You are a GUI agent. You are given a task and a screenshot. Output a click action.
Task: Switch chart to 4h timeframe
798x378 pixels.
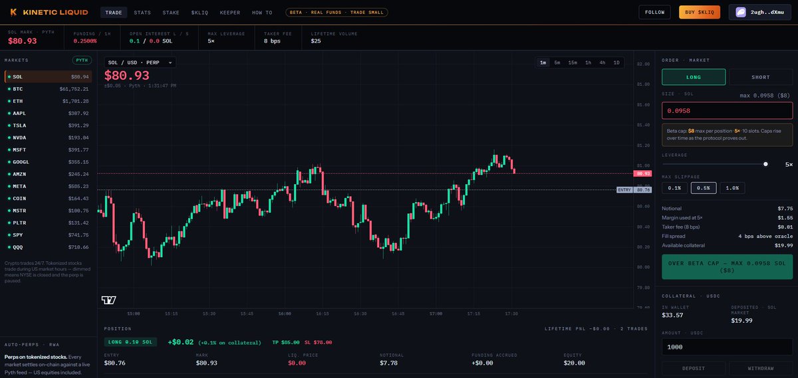point(602,62)
